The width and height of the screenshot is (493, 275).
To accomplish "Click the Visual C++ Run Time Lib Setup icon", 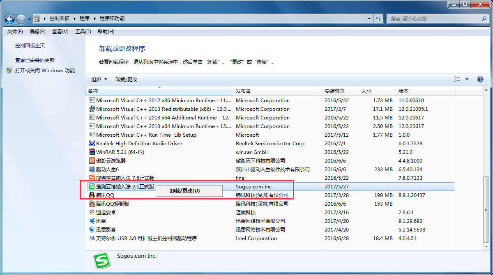I will (92, 135).
